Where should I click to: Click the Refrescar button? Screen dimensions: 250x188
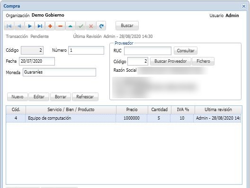click(85, 97)
